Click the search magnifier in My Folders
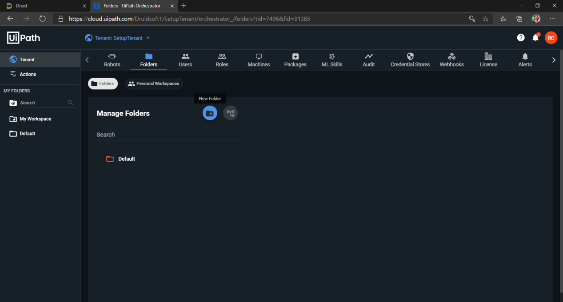Image resolution: width=563 pixels, height=302 pixels. [70, 103]
